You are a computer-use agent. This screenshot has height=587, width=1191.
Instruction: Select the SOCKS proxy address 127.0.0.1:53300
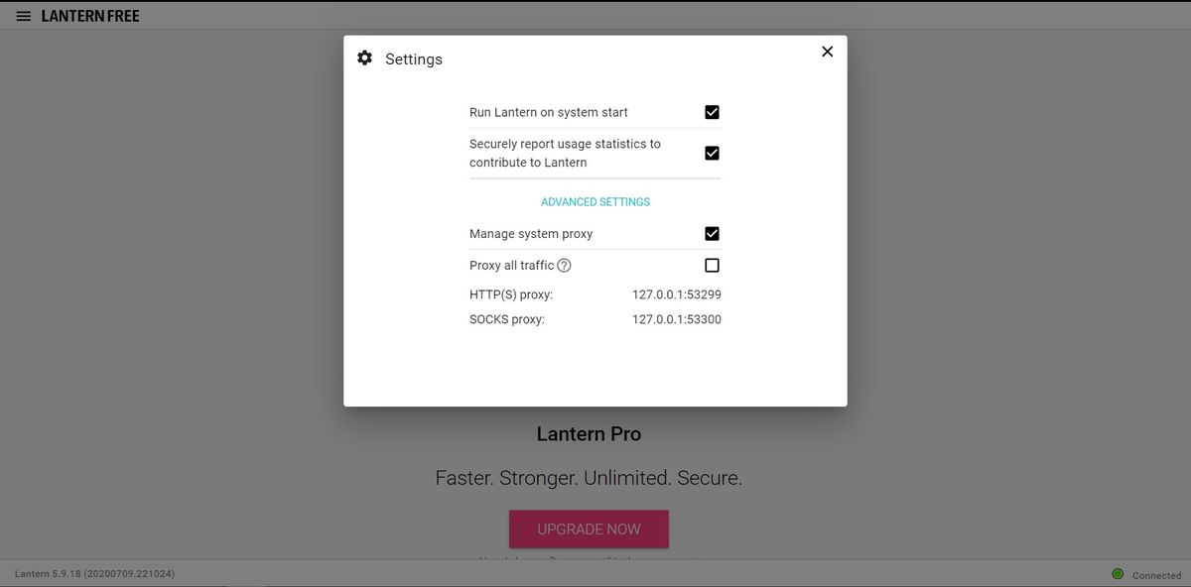[676, 319]
